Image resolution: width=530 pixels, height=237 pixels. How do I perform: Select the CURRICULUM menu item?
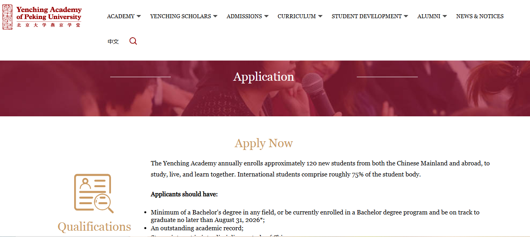[x=297, y=16]
